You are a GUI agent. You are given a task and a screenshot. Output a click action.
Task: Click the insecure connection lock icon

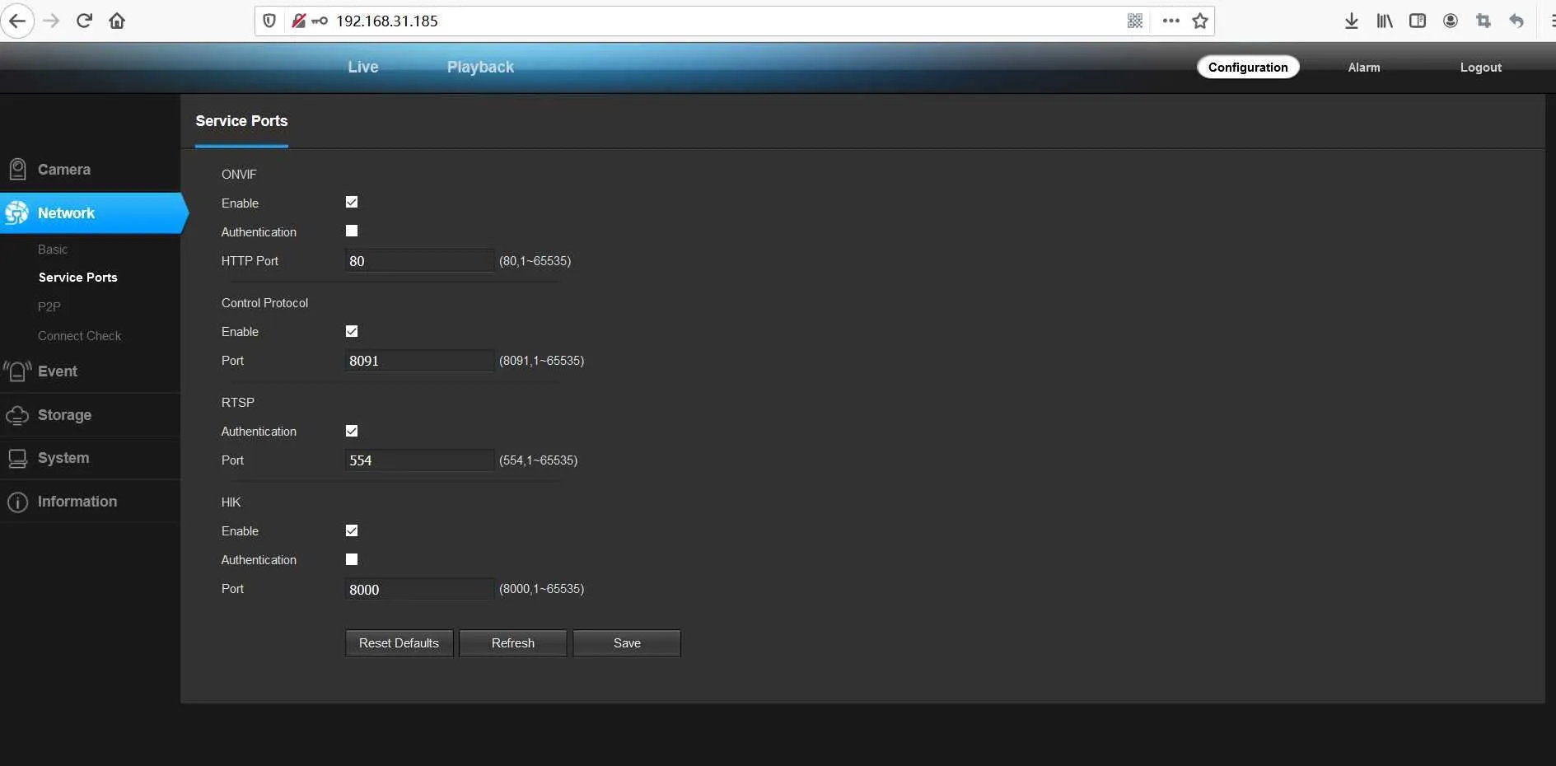[299, 21]
